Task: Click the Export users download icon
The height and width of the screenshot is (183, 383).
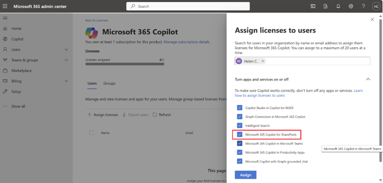Action: point(124,115)
